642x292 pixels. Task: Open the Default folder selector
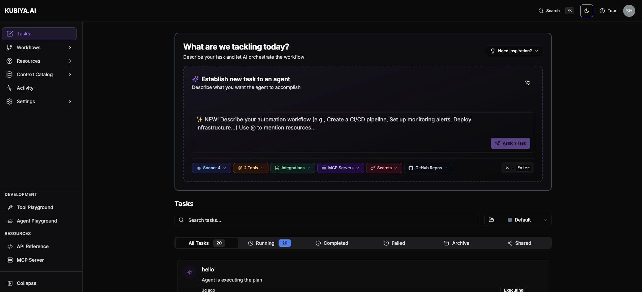(518, 220)
